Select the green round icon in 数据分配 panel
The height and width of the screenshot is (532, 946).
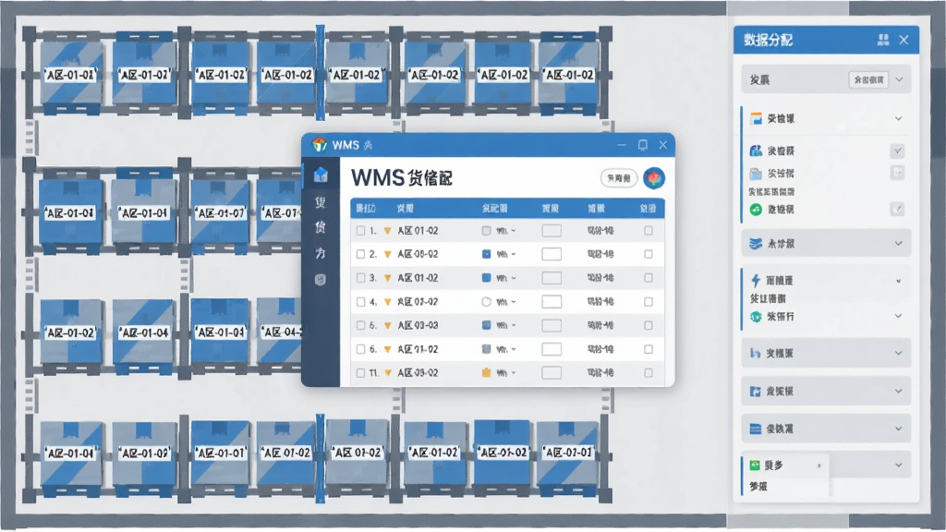point(756,210)
